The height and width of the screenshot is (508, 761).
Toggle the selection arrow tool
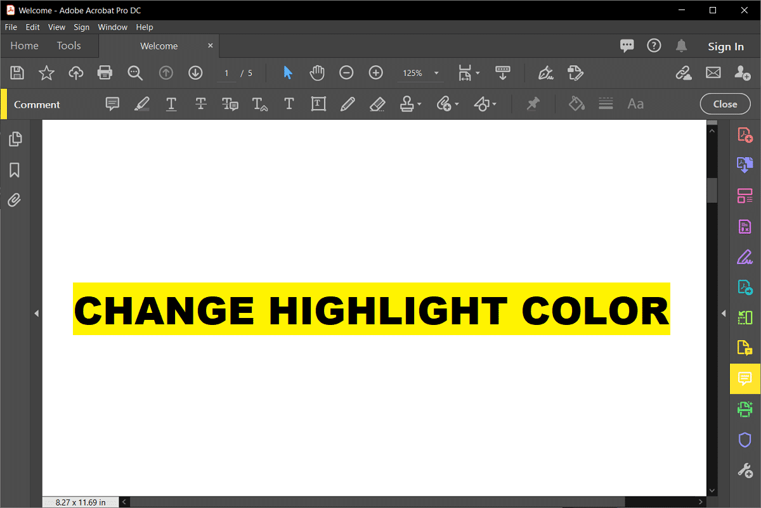287,72
